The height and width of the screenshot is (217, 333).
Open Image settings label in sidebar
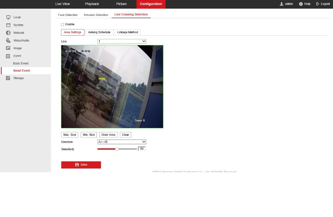coord(17,48)
